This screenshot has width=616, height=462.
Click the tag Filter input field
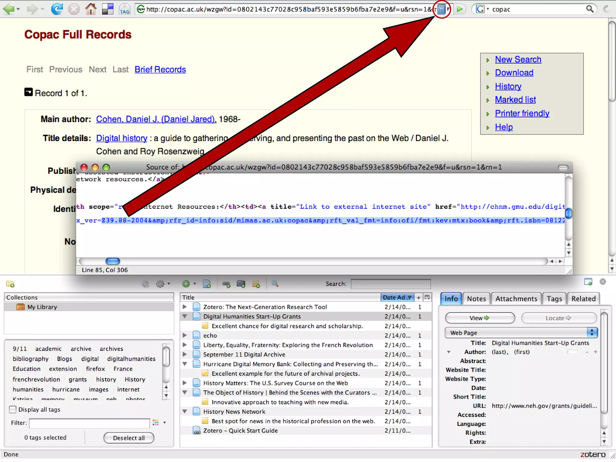[x=89, y=423]
